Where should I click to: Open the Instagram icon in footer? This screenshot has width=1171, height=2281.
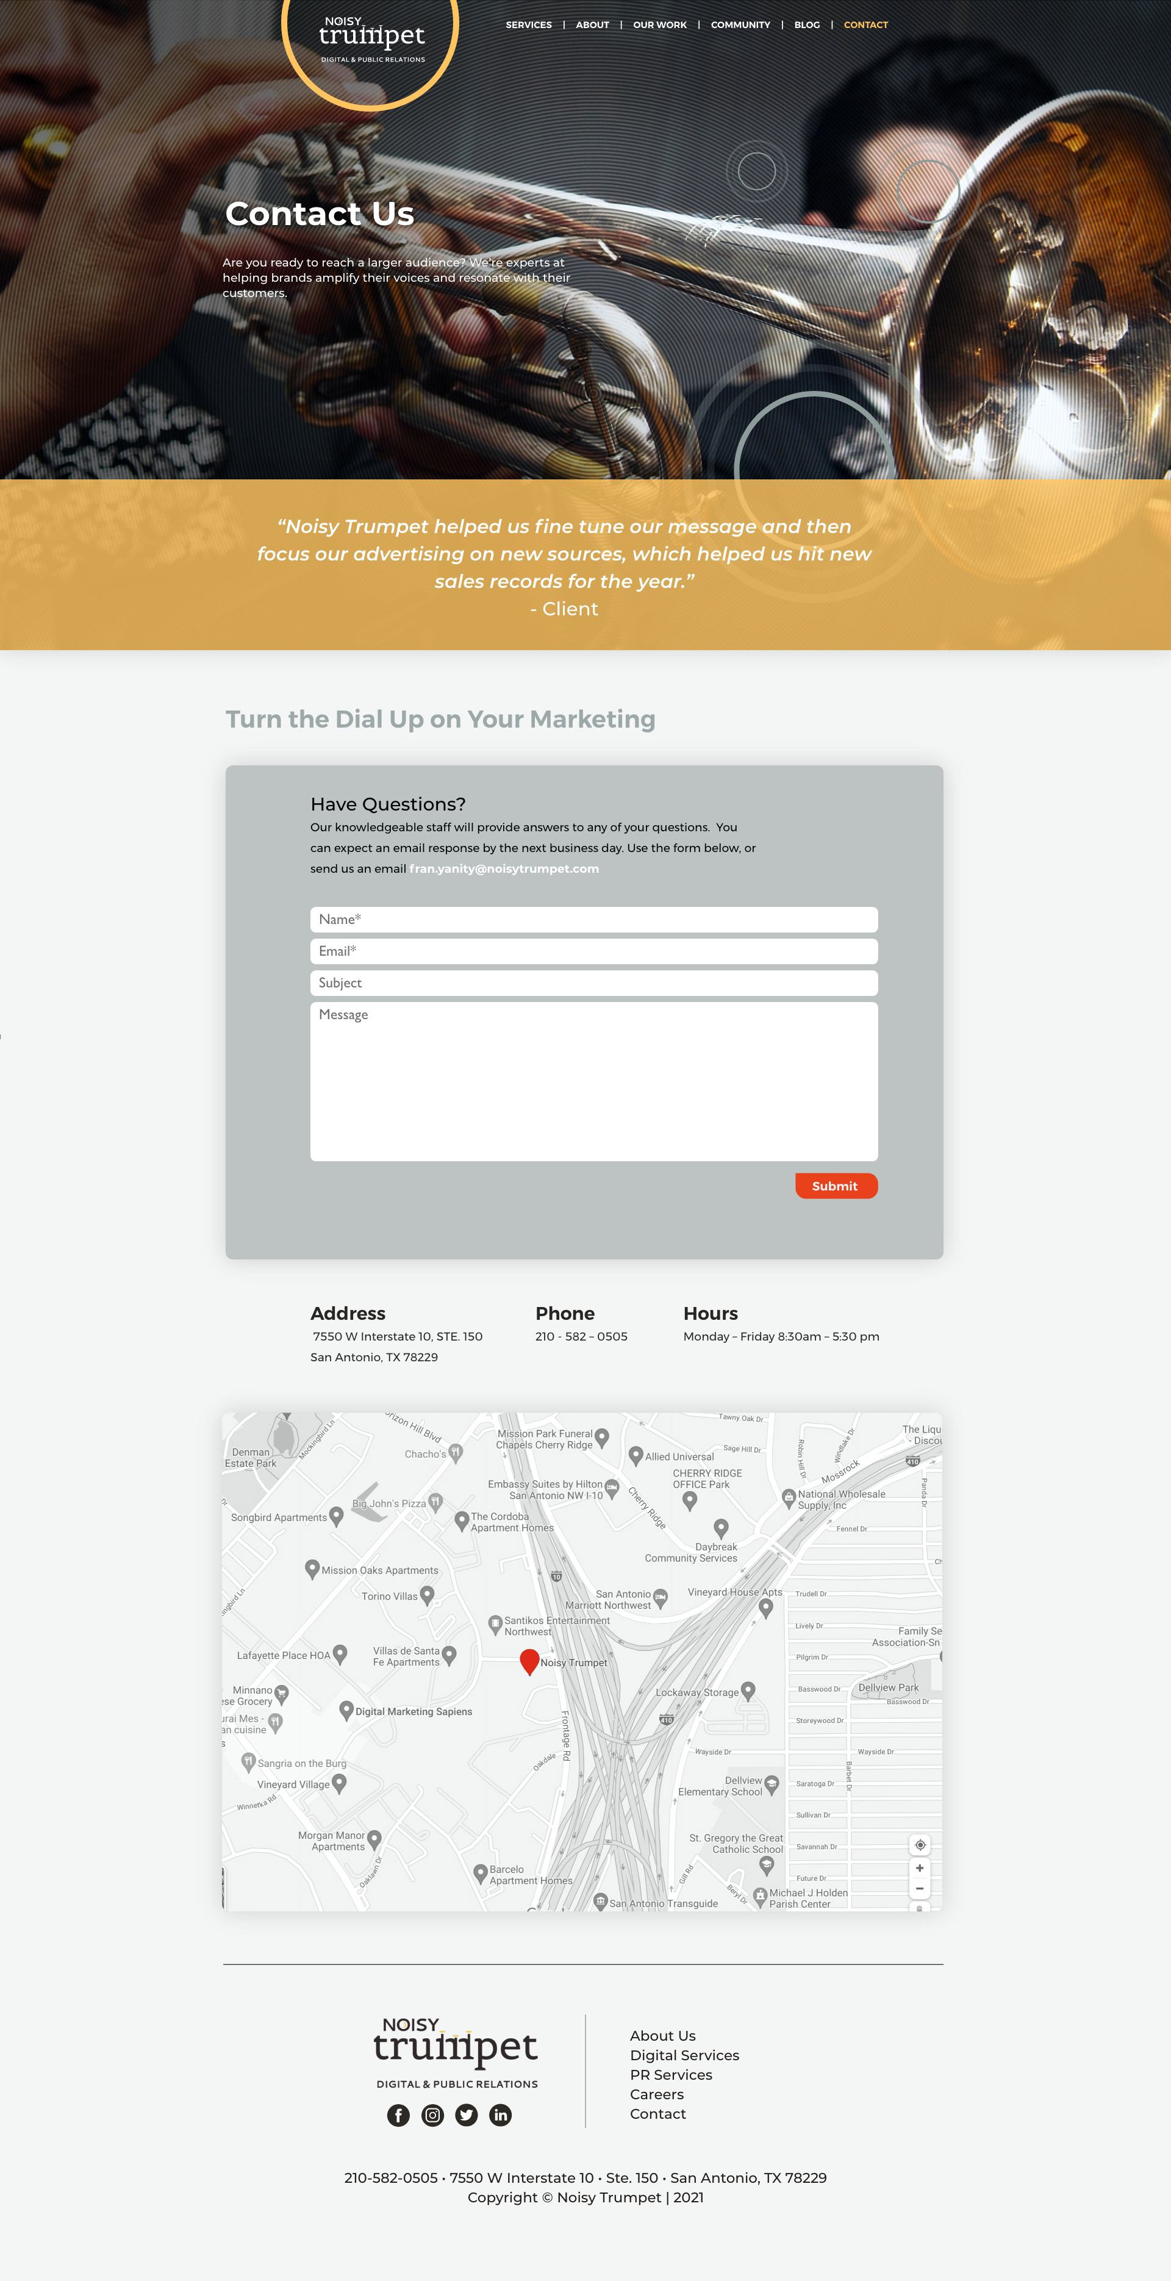tap(432, 2114)
